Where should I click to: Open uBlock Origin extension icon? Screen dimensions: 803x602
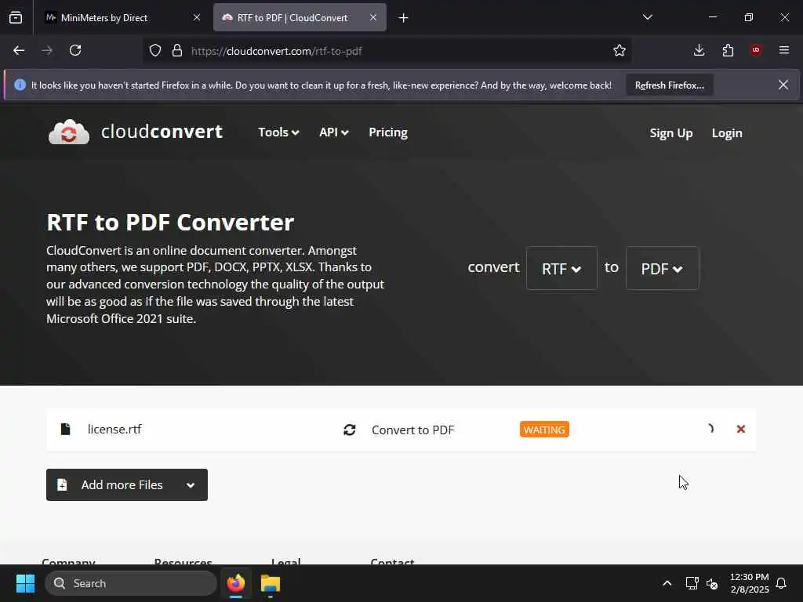point(756,50)
